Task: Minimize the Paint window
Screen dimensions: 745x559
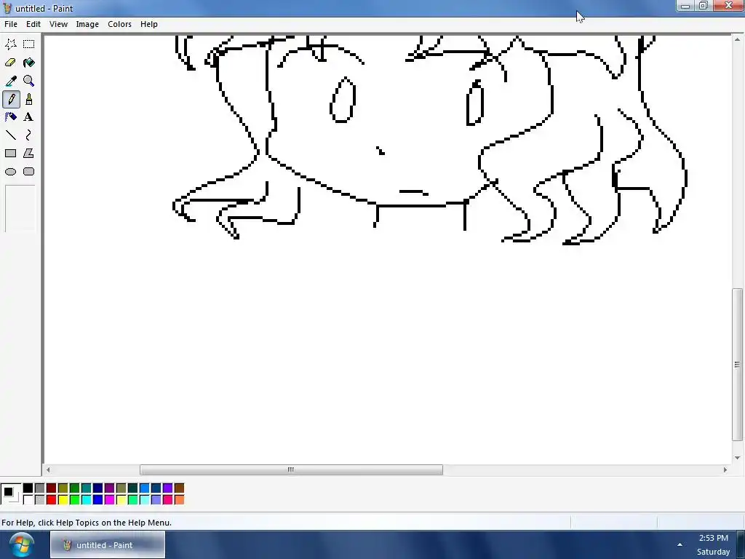Action: 685,6
